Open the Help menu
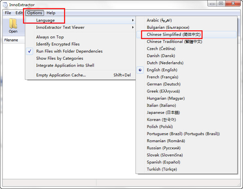The height and width of the screenshot is (189, 243). coord(51,13)
